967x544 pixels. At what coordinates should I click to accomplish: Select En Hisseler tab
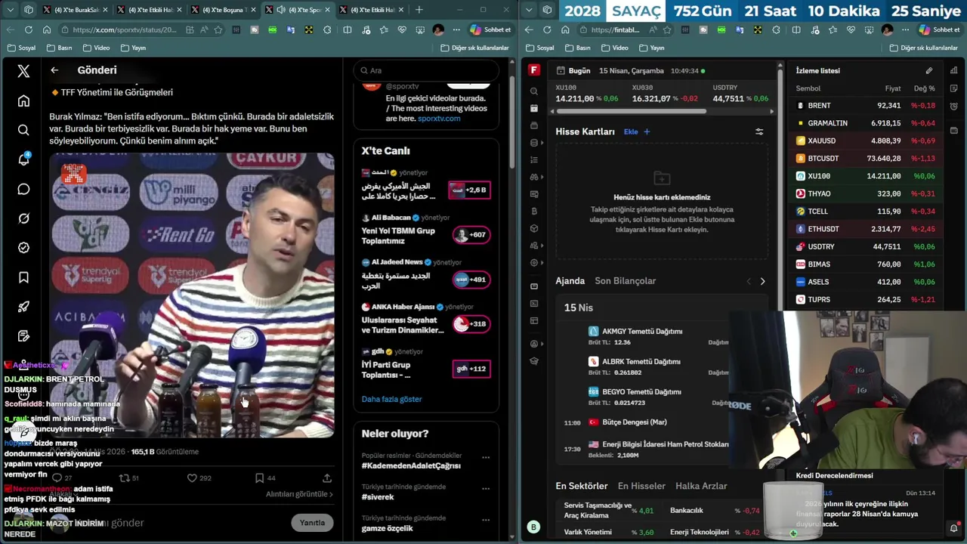[x=641, y=486]
